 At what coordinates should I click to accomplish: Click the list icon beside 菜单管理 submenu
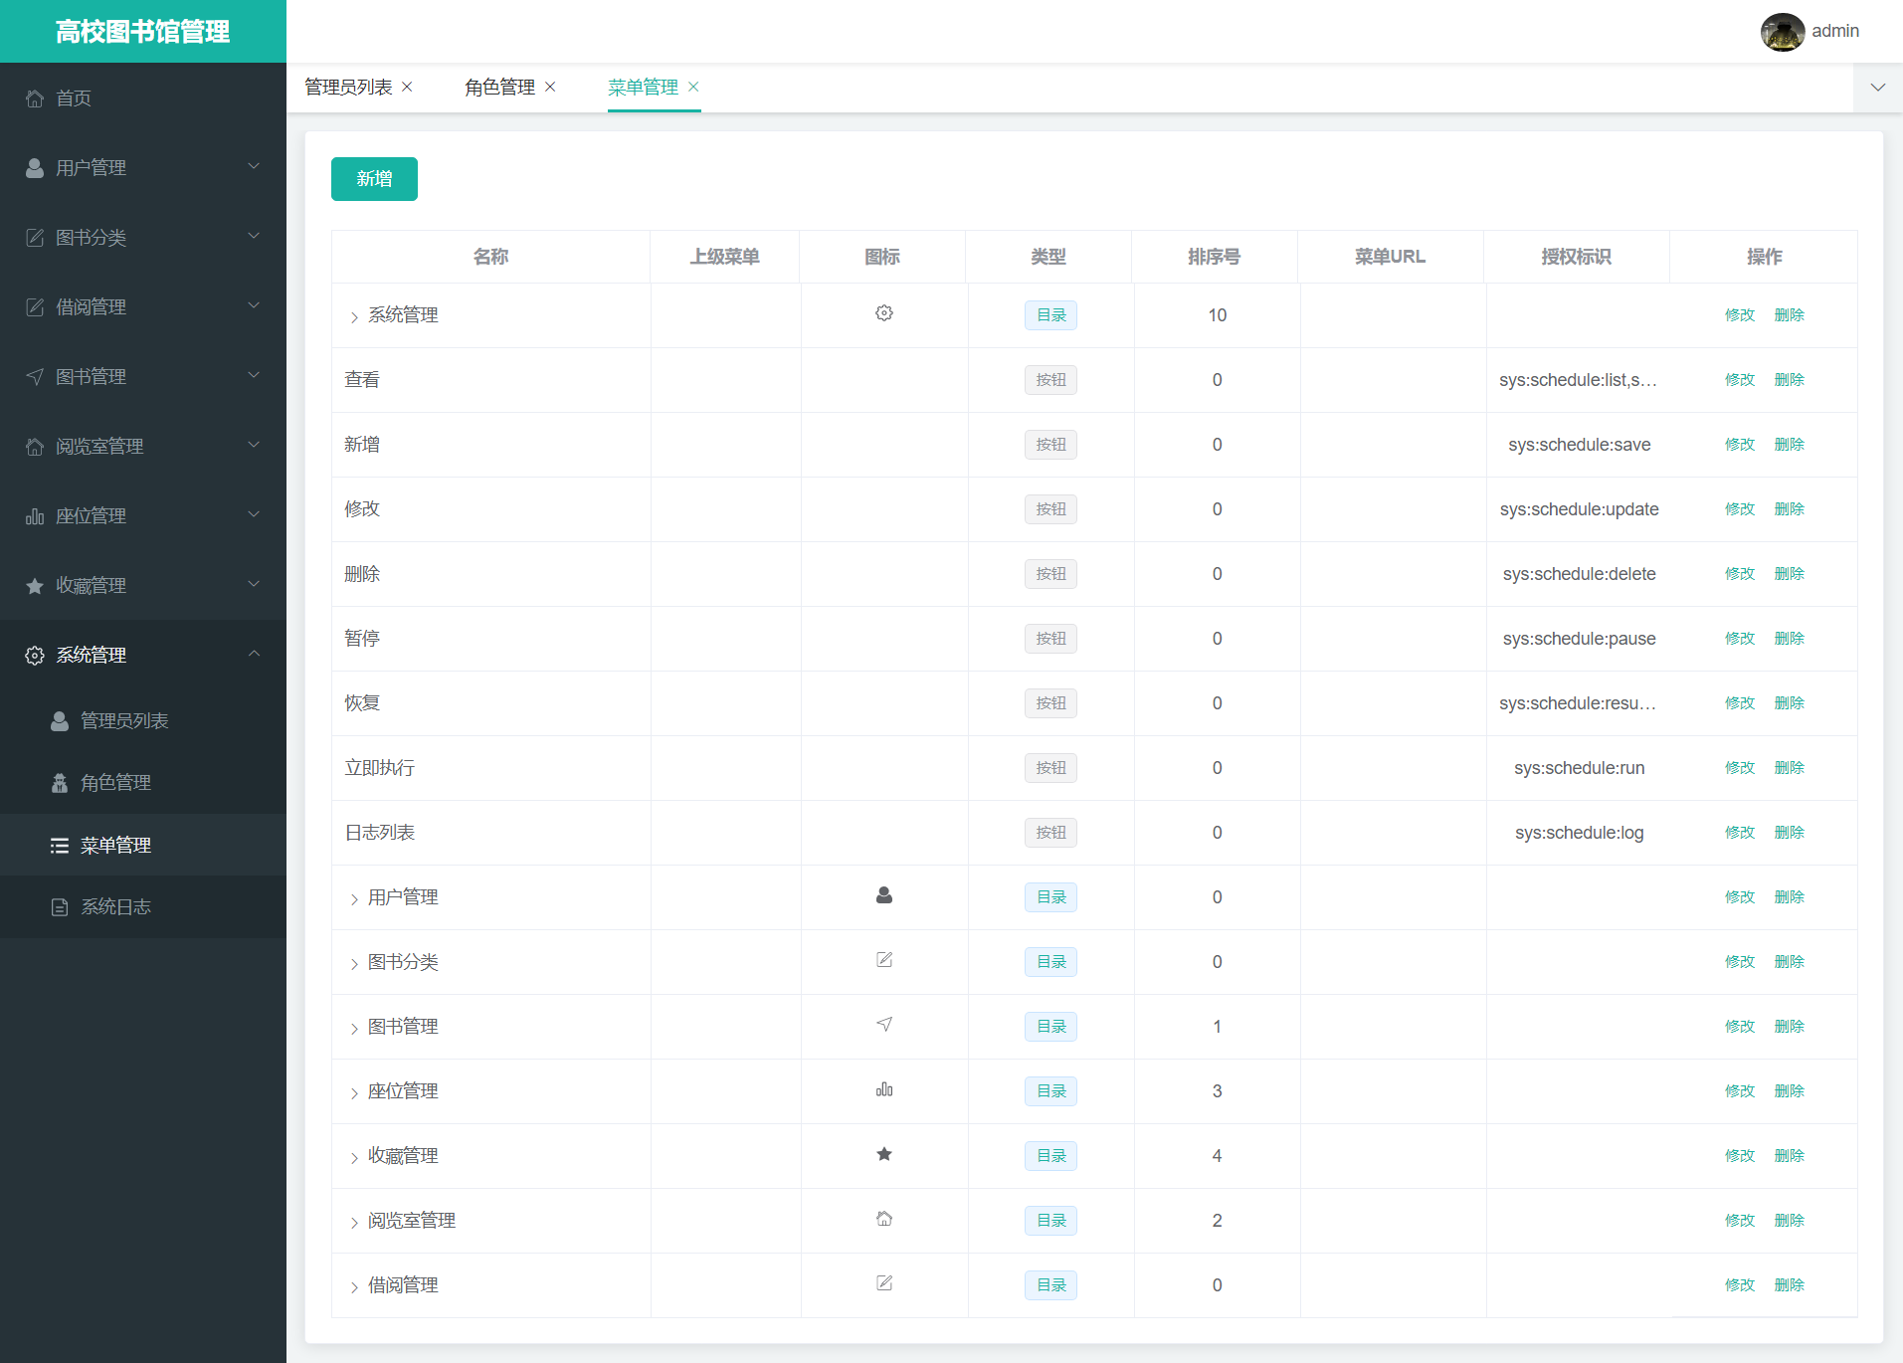[x=60, y=846]
